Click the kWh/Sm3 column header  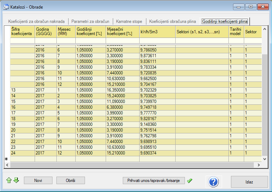tap(157, 31)
